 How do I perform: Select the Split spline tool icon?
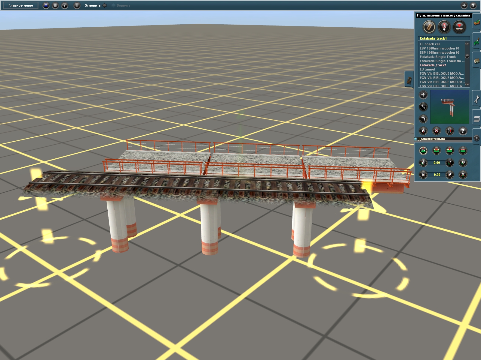click(450, 131)
